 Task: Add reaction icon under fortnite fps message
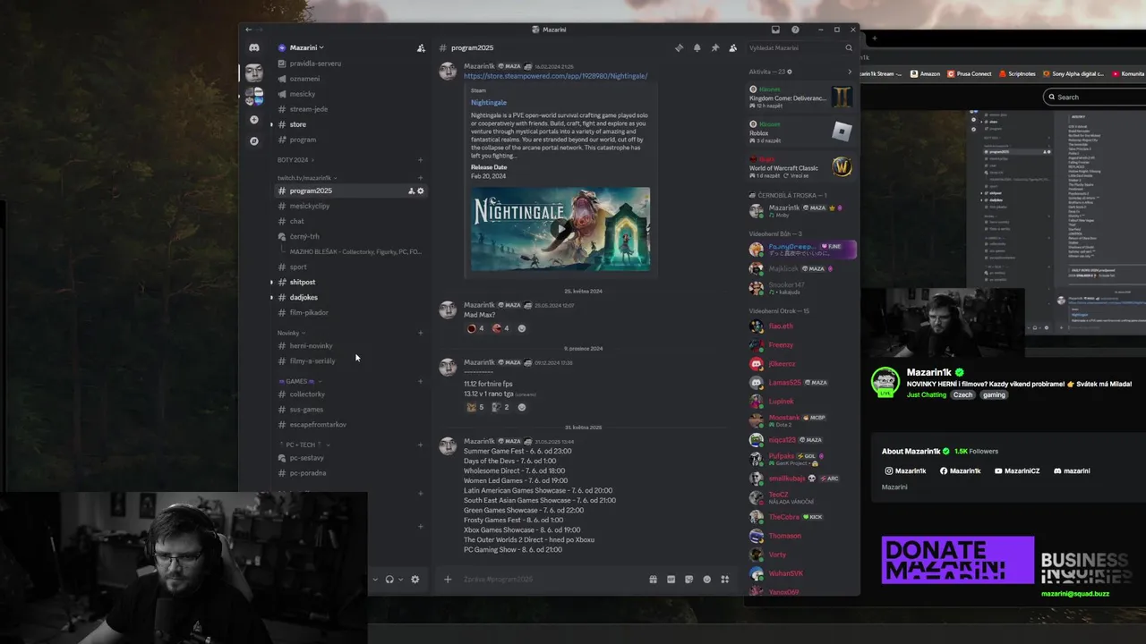[x=522, y=407]
